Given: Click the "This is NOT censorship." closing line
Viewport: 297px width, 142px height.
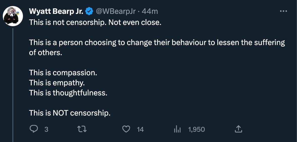Looking at the screenshot, I should tap(70, 113).
